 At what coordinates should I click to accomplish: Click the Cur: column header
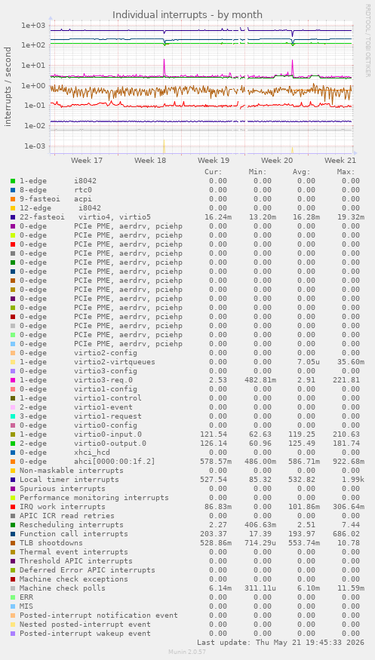coord(214,172)
